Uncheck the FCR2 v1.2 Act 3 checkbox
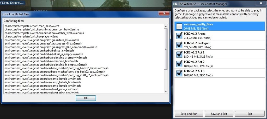The width and height of the screenshot is (267, 119). 179,73
